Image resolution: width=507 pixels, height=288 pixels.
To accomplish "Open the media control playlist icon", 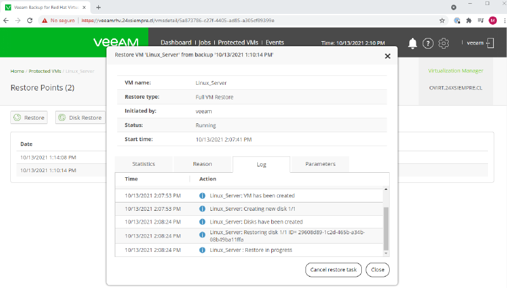I will pos(481,20).
